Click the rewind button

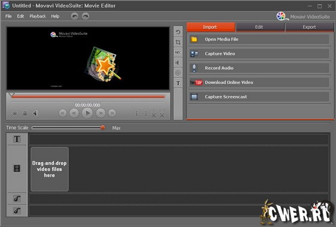coord(74,113)
